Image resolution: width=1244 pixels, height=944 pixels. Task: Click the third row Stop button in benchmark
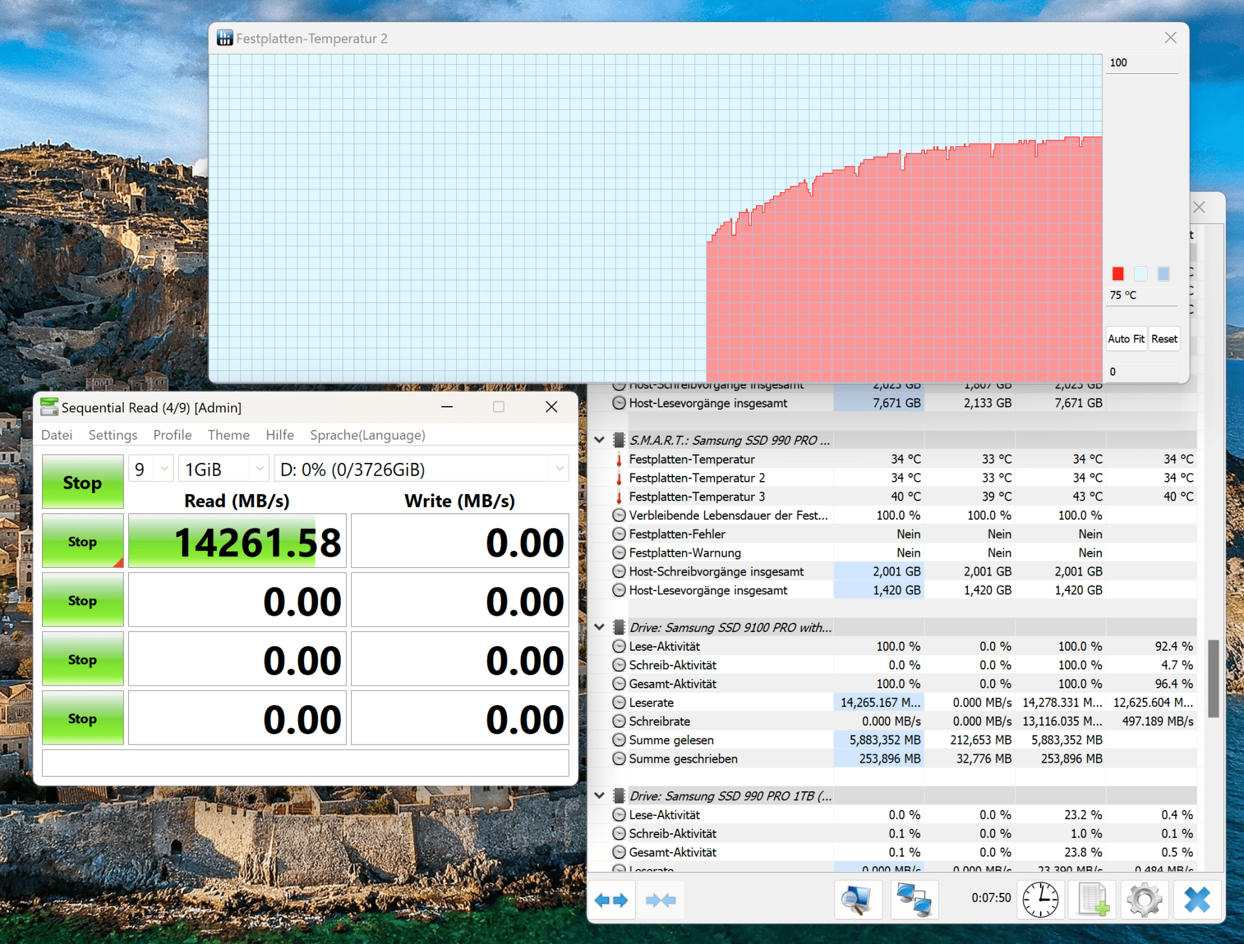pyautogui.click(x=83, y=659)
